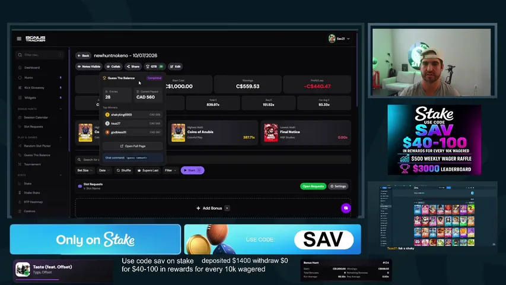Image resolution: width=506 pixels, height=285 pixels.
Task: Click the Guess The Balance sidebar icon
Action: [20, 155]
